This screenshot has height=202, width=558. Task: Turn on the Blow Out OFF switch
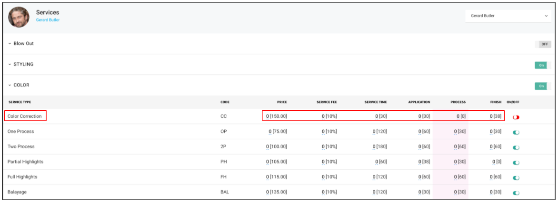pyautogui.click(x=543, y=44)
